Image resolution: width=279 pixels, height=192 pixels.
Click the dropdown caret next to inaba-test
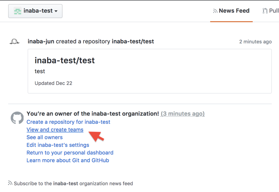click(56, 11)
